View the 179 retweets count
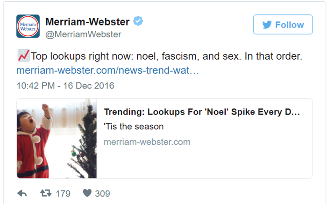This screenshot has width=327, height=204. [x=63, y=193]
